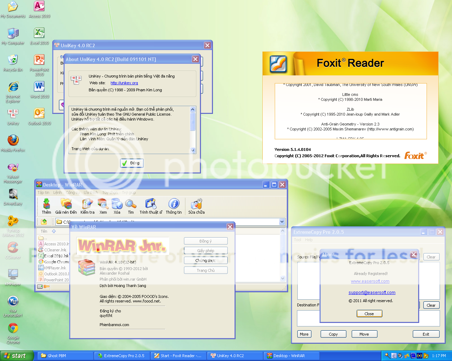Click WinRAR Kiểm tra toolbar icon

[87, 206]
